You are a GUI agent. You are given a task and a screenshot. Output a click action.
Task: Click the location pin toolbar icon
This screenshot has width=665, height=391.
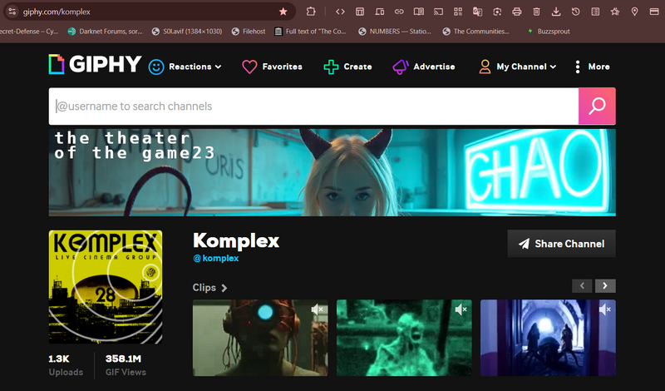click(x=634, y=12)
